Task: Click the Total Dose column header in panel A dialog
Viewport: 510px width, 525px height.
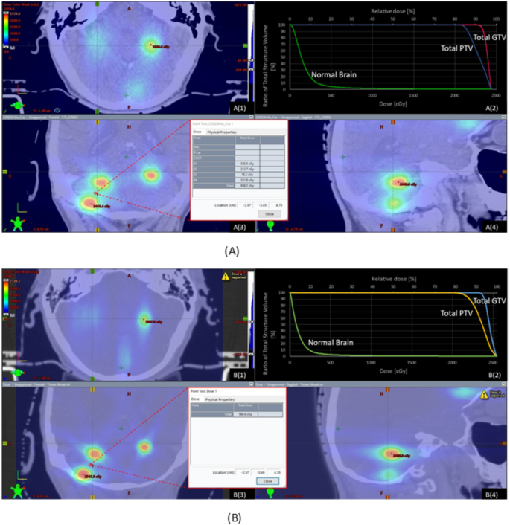Action: 247,140
